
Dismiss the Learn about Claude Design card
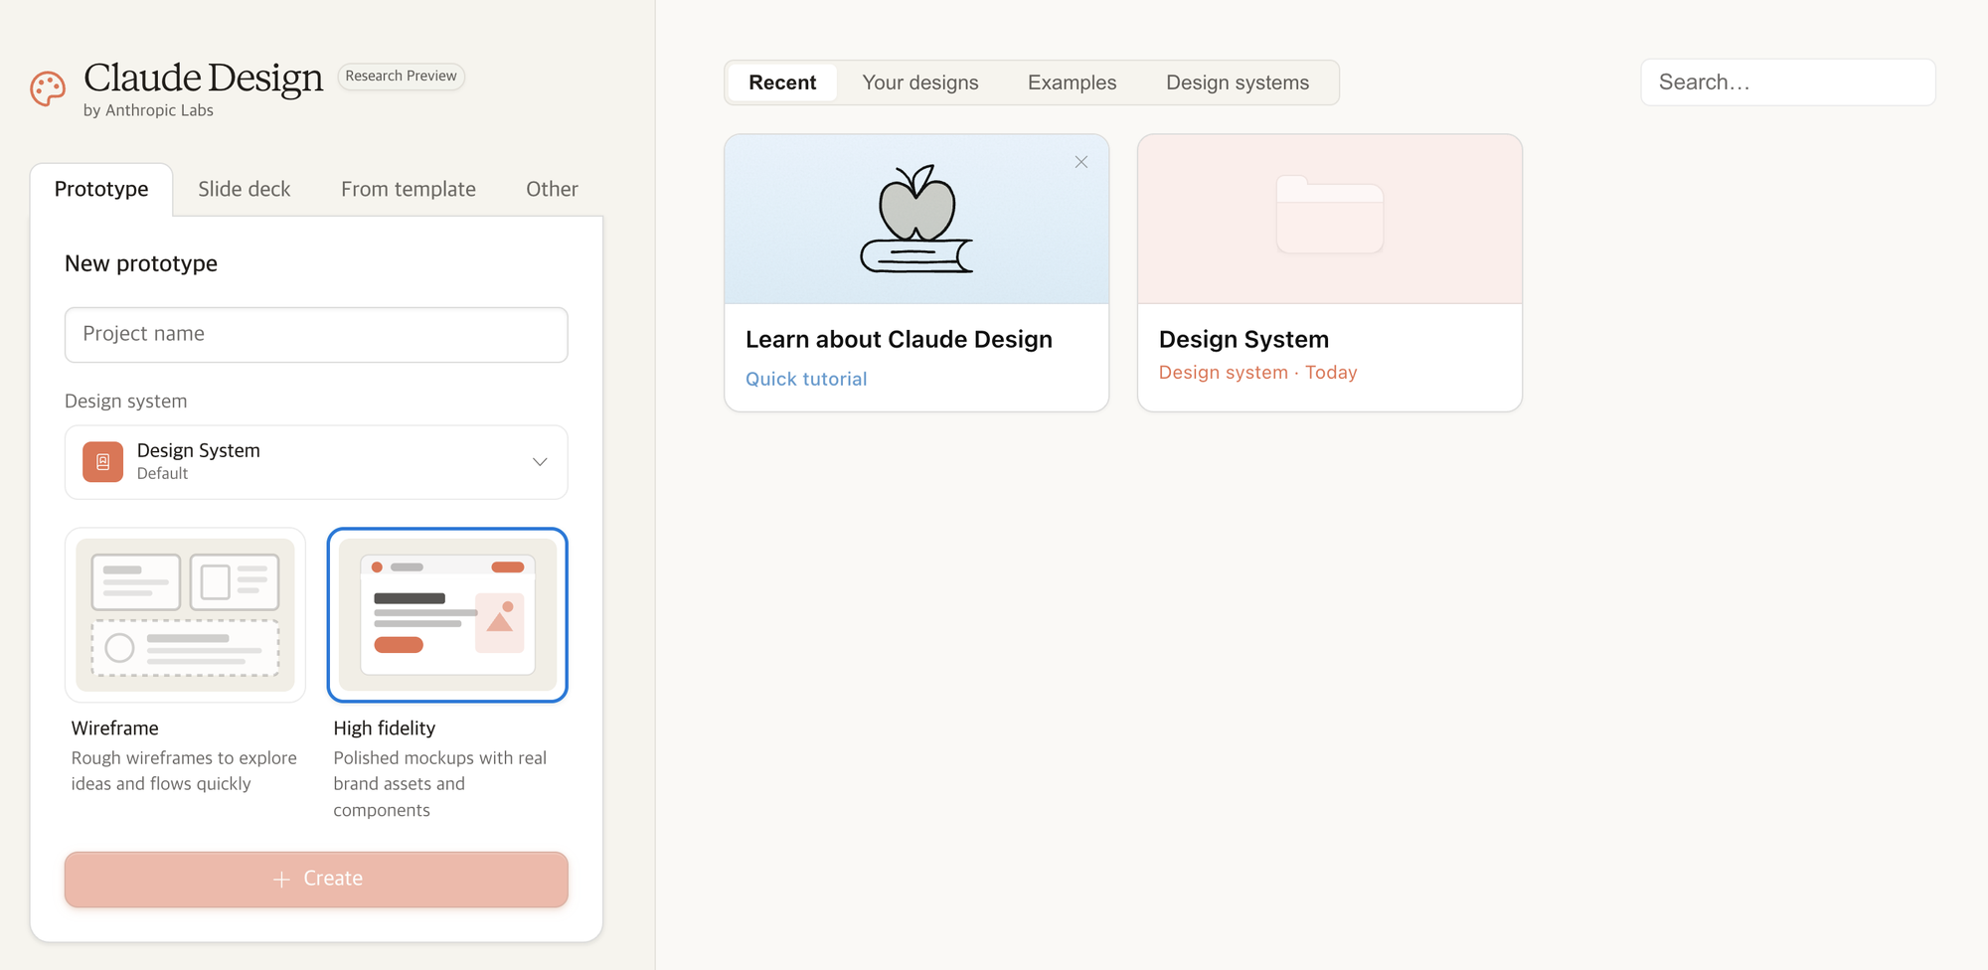click(x=1081, y=162)
